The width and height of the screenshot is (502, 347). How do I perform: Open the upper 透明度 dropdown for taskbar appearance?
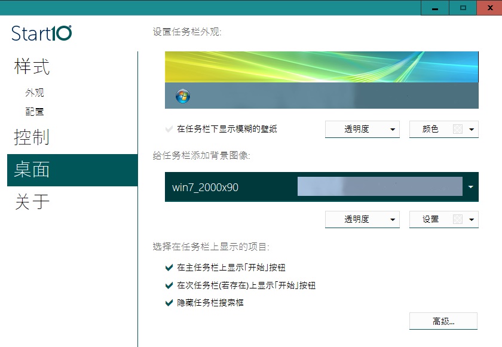(x=362, y=129)
